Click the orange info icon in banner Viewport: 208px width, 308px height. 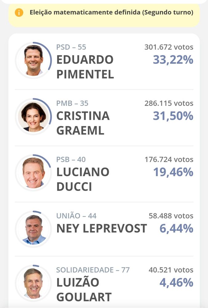tap(19, 13)
